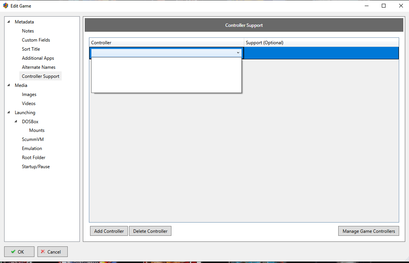The image size is (409, 263).
Task: Open Manage Game Controllers
Action: [x=369, y=231]
